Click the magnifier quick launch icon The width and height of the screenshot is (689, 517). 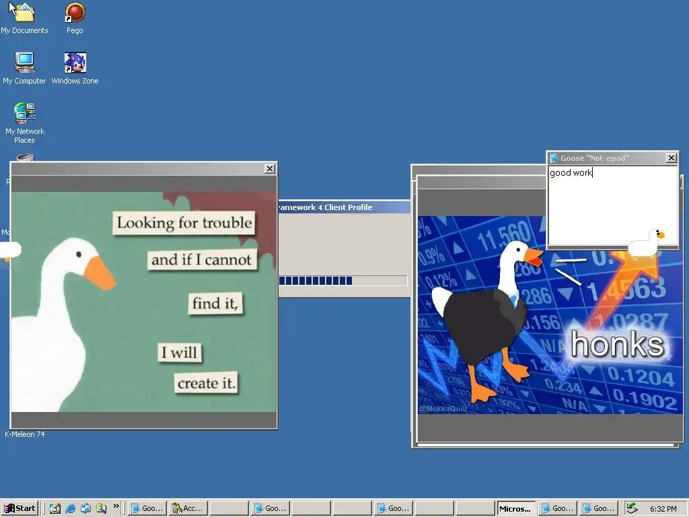[x=101, y=508]
